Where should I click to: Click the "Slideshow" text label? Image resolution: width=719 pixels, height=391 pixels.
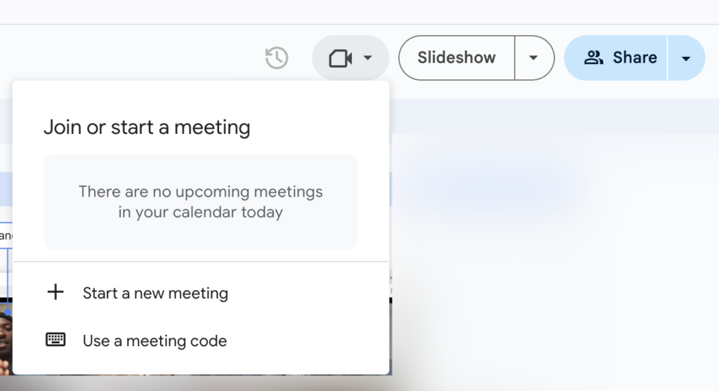[x=456, y=58]
